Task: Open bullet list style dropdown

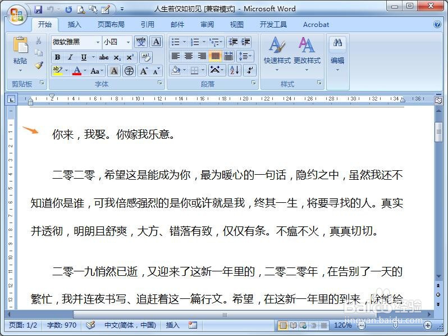Action: pos(184,42)
